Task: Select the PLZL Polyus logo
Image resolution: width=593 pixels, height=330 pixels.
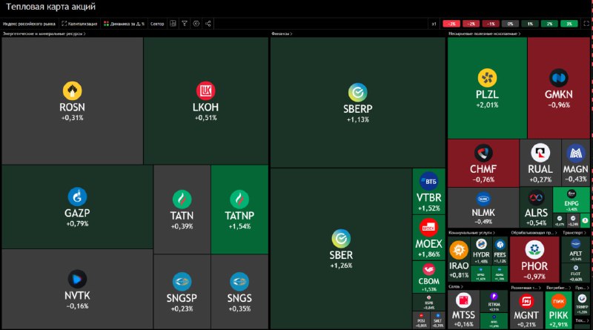Action: click(x=487, y=78)
